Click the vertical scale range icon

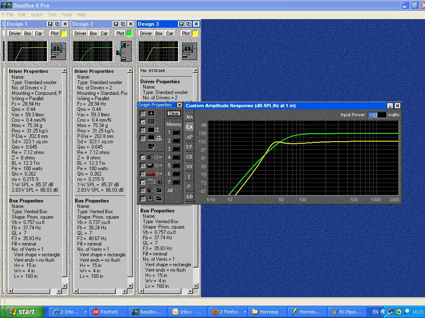coord(153,130)
